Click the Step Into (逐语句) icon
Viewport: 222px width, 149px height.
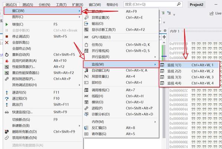click(7, 93)
